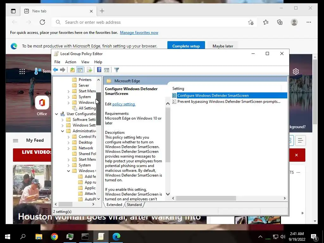Click the taskbar Search magnifier
Screen dimensions: 324x243
23,236
